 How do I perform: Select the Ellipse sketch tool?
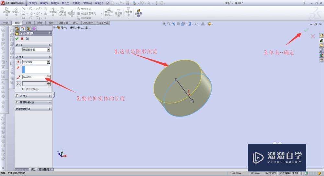38,13
